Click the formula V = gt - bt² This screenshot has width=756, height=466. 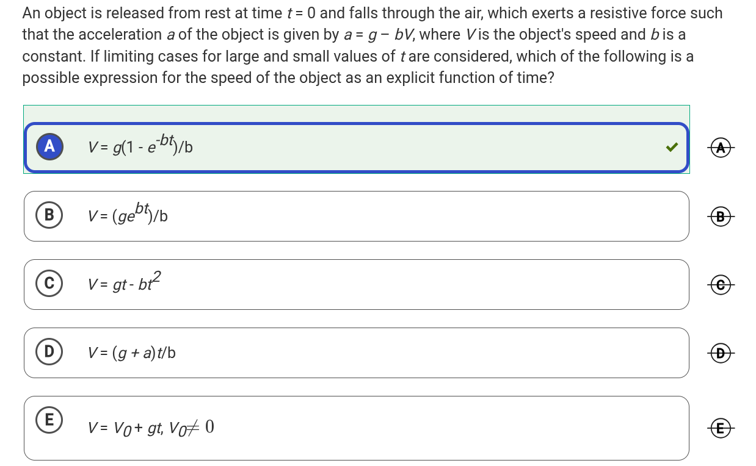tap(124, 282)
